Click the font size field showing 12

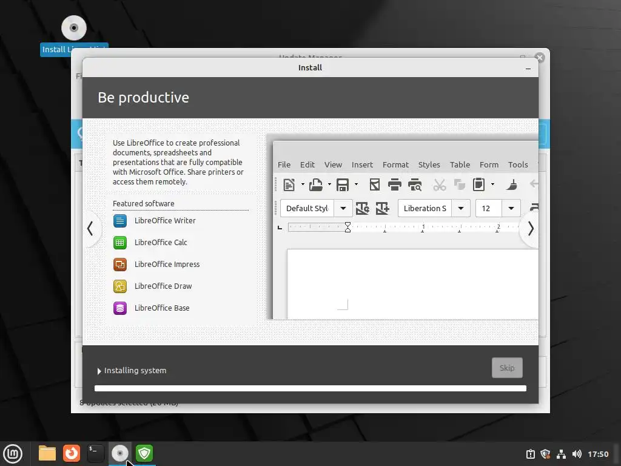(x=489, y=209)
